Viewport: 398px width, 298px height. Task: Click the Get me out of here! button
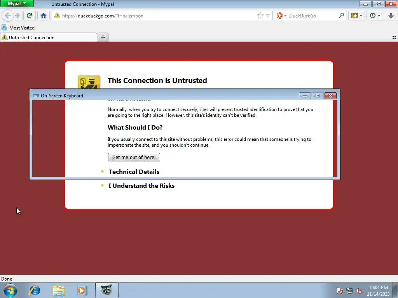(x=134, y=157)
